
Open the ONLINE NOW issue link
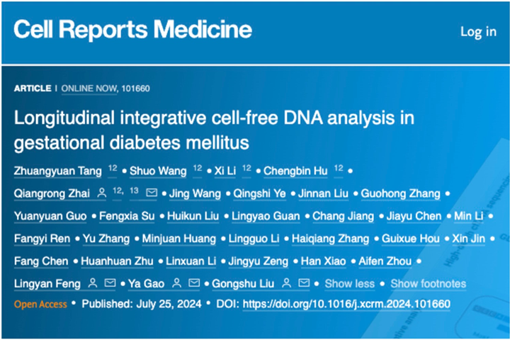89,89
